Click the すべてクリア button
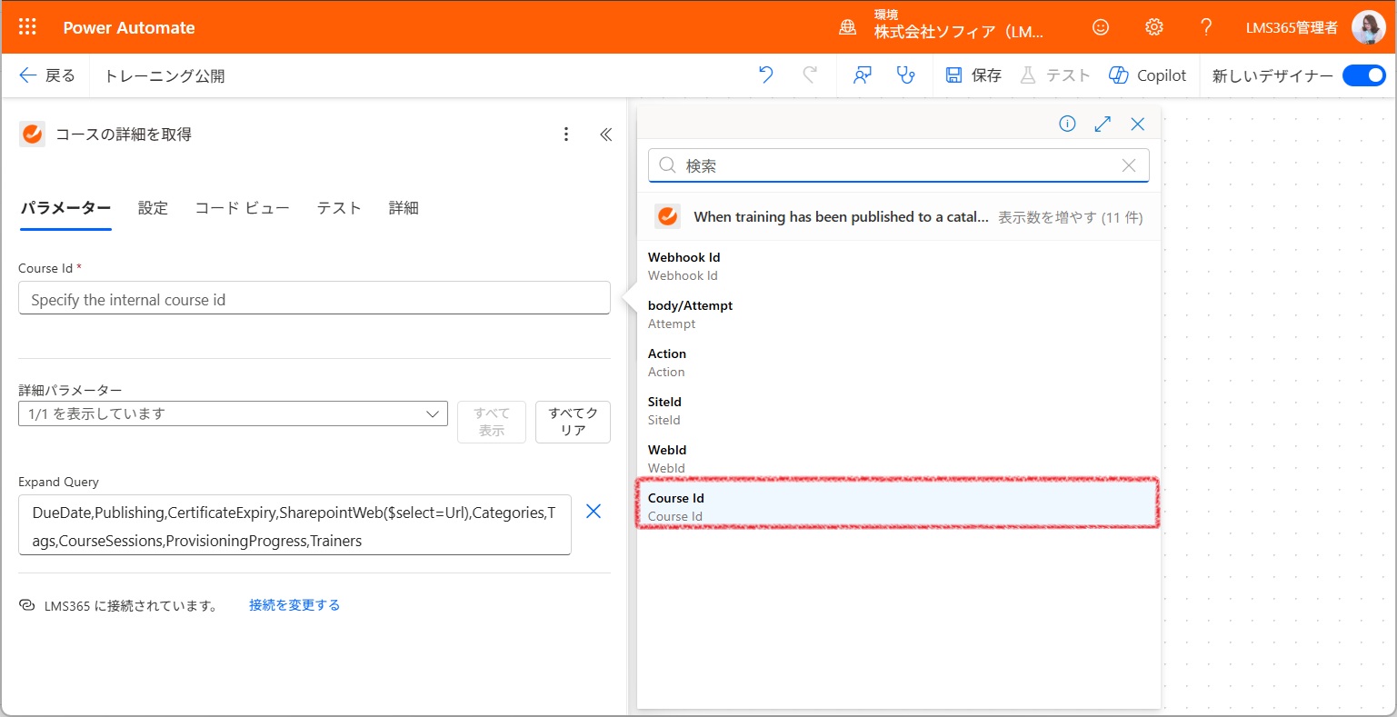The height and width of the screenshot is (717, 1397). pos(573,422)
